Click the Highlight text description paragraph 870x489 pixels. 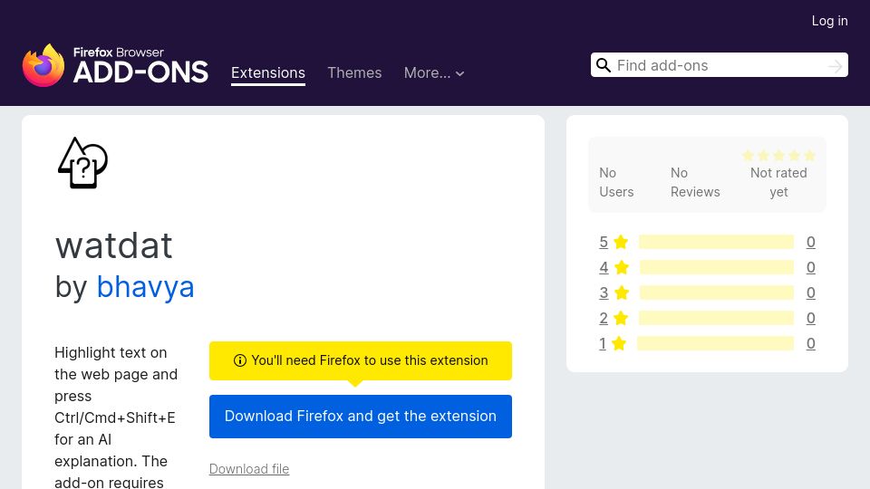click(x=116, y=417)
